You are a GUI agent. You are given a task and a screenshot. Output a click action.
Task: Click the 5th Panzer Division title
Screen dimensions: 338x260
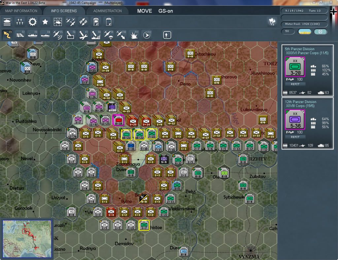click(300, 49)
